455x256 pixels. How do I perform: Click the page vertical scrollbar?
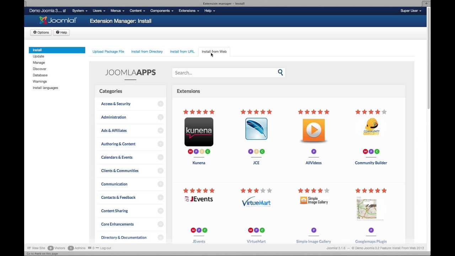pyautogui.click(x=429, y=59)
